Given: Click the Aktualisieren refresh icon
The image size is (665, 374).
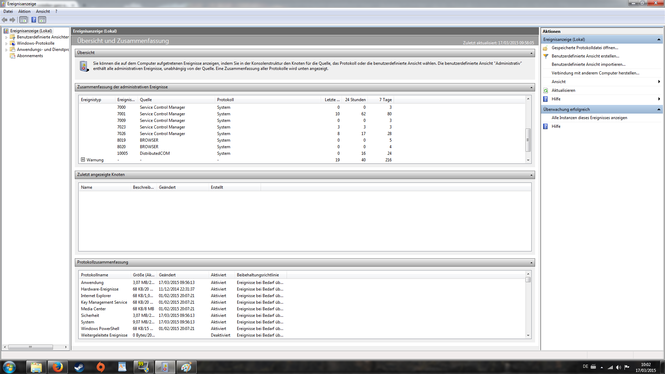Looking at the screenshot, I should 546,90.
